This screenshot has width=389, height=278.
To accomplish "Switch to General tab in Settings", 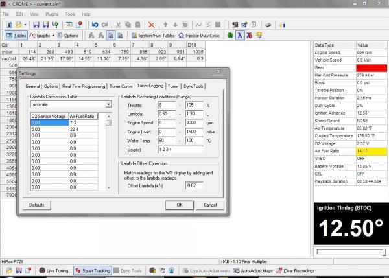I will (x=32, y=87).
